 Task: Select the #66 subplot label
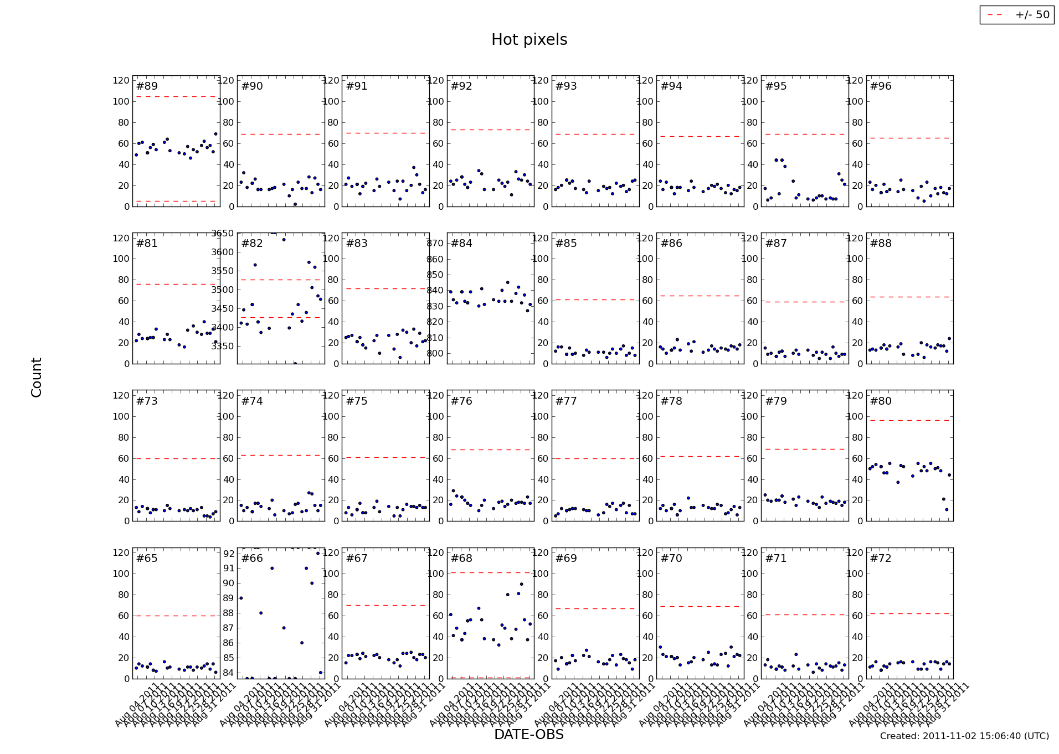pyautogui.click(x=252, y=559)
